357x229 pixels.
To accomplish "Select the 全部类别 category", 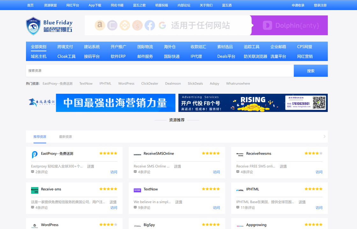I will pyautogui.click(x=39, y=47).
